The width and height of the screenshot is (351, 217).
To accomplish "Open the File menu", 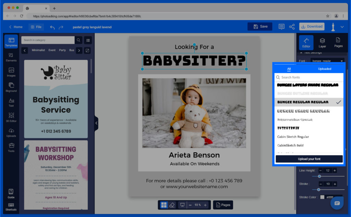I will [x=36, y=27].
